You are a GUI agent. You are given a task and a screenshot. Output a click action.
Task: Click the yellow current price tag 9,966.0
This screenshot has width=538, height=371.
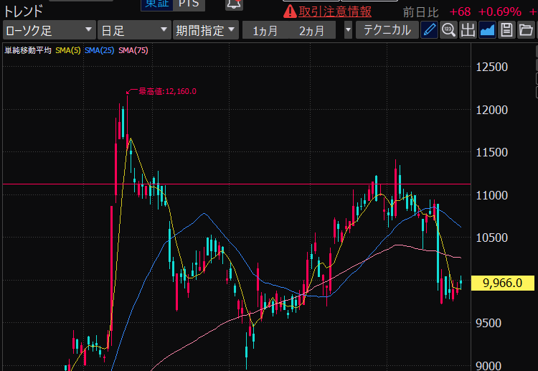502,283
